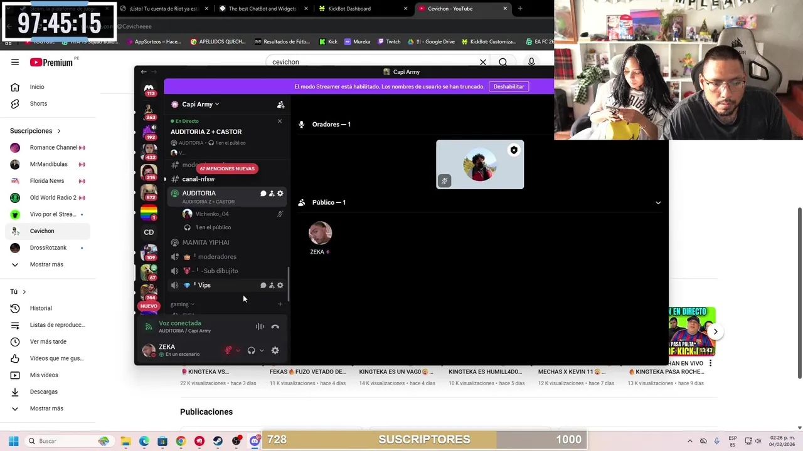Open chat for the AUDITORIA stage channel
The image size is (803, 451).
(263, 194)
